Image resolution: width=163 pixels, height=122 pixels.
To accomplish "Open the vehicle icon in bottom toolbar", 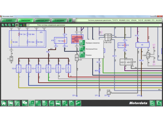I will (58, 103).
